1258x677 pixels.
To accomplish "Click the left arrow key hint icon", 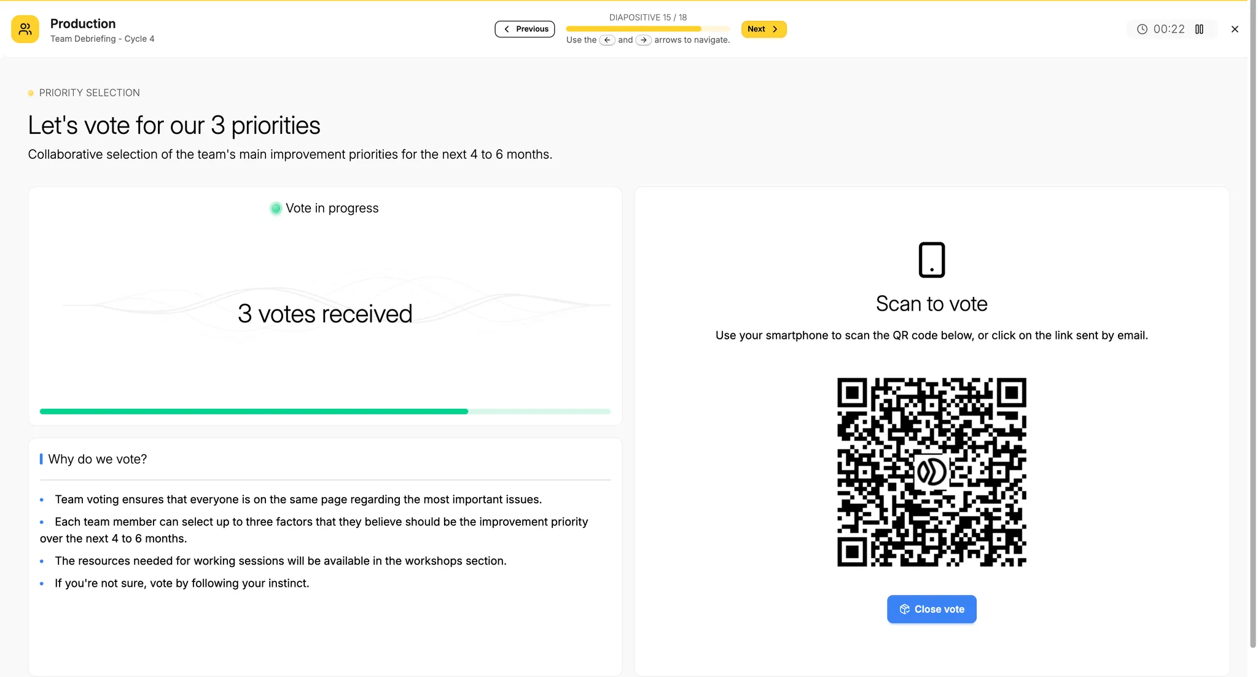I will (x=608, y=40).
